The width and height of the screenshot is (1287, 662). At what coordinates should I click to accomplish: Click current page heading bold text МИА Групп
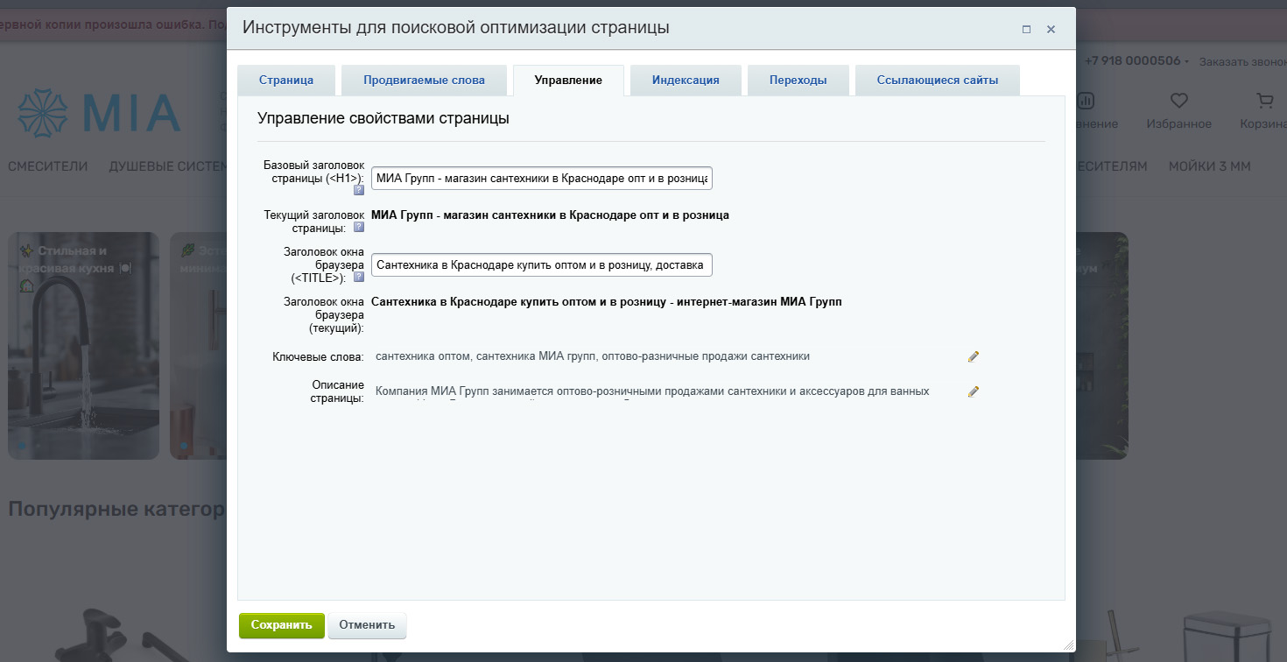pyautogui.click(x=550, y=215)
